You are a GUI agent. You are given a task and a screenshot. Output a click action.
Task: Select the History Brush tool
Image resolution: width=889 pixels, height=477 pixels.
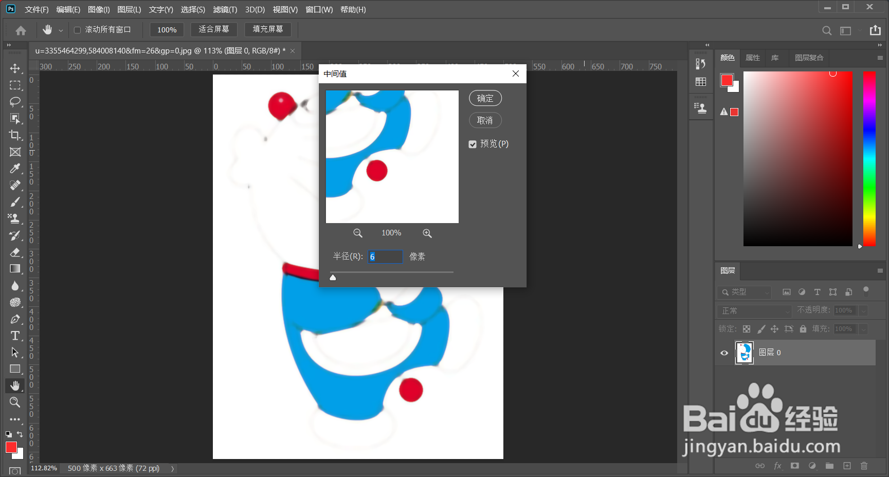click(x=15, y=235)
